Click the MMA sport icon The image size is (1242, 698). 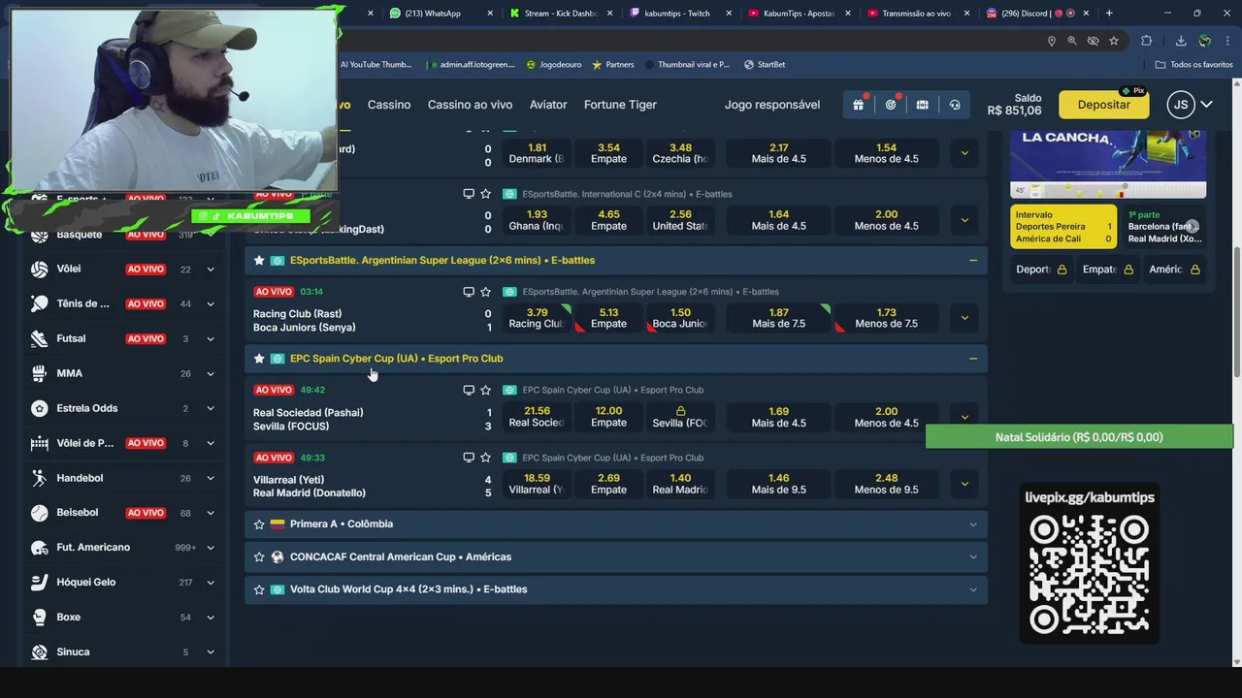[39, 373]
